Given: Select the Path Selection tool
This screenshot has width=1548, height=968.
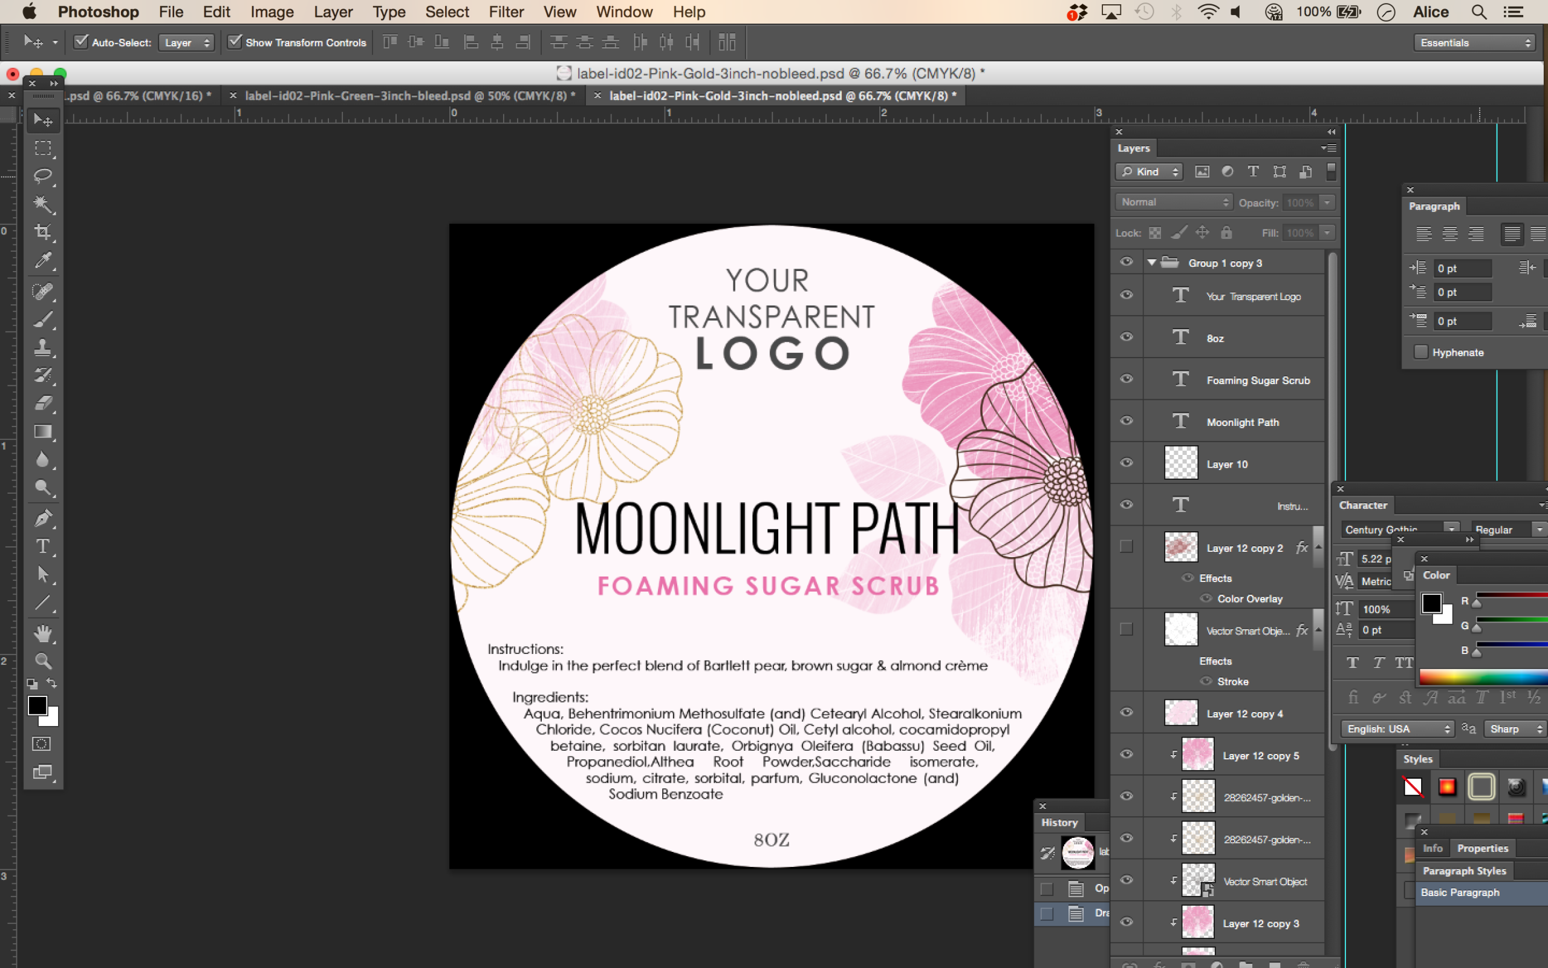Looking at the screenshot, I should pos(43,574).
